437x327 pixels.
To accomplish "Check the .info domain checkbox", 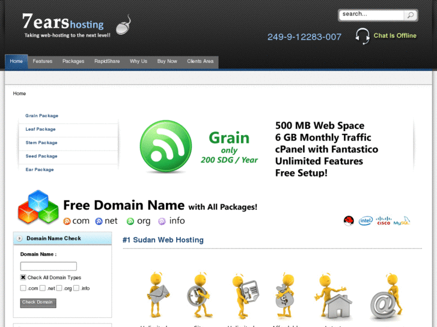I will [76, 288].
